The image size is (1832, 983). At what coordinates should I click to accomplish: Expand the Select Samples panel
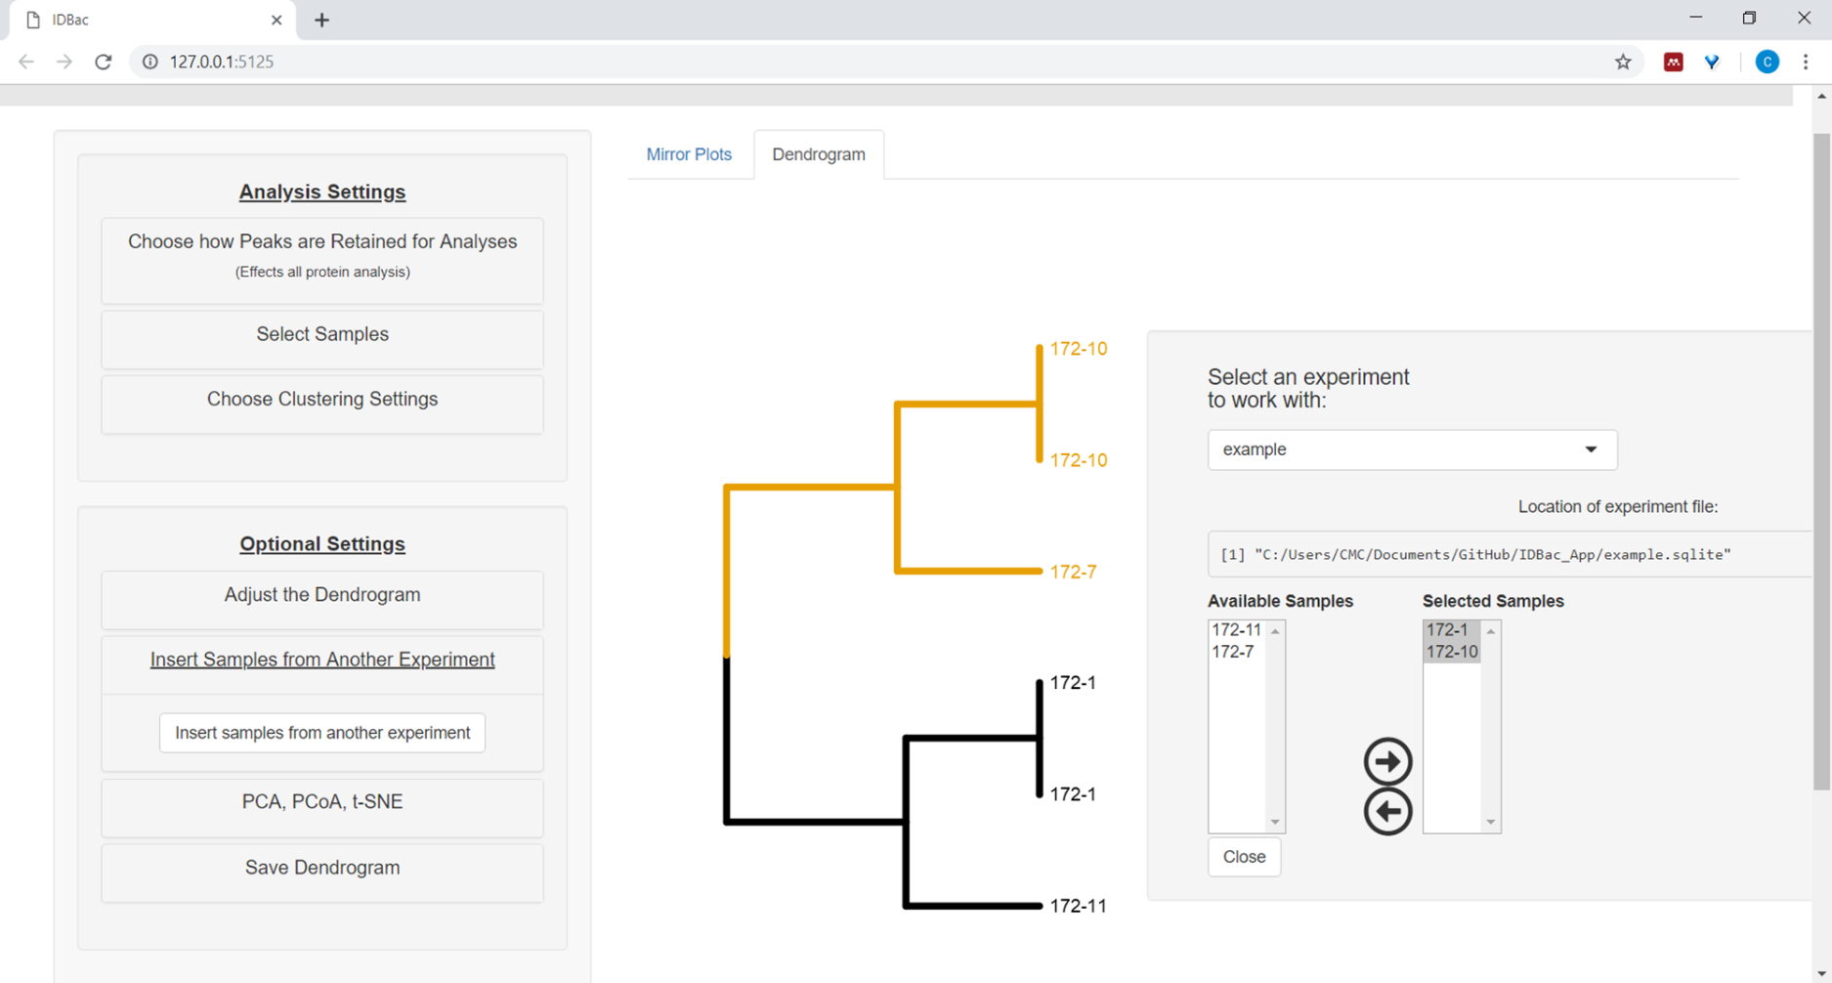click(x=322, y=334)
